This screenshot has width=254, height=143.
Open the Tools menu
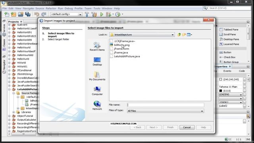(97, 8)
